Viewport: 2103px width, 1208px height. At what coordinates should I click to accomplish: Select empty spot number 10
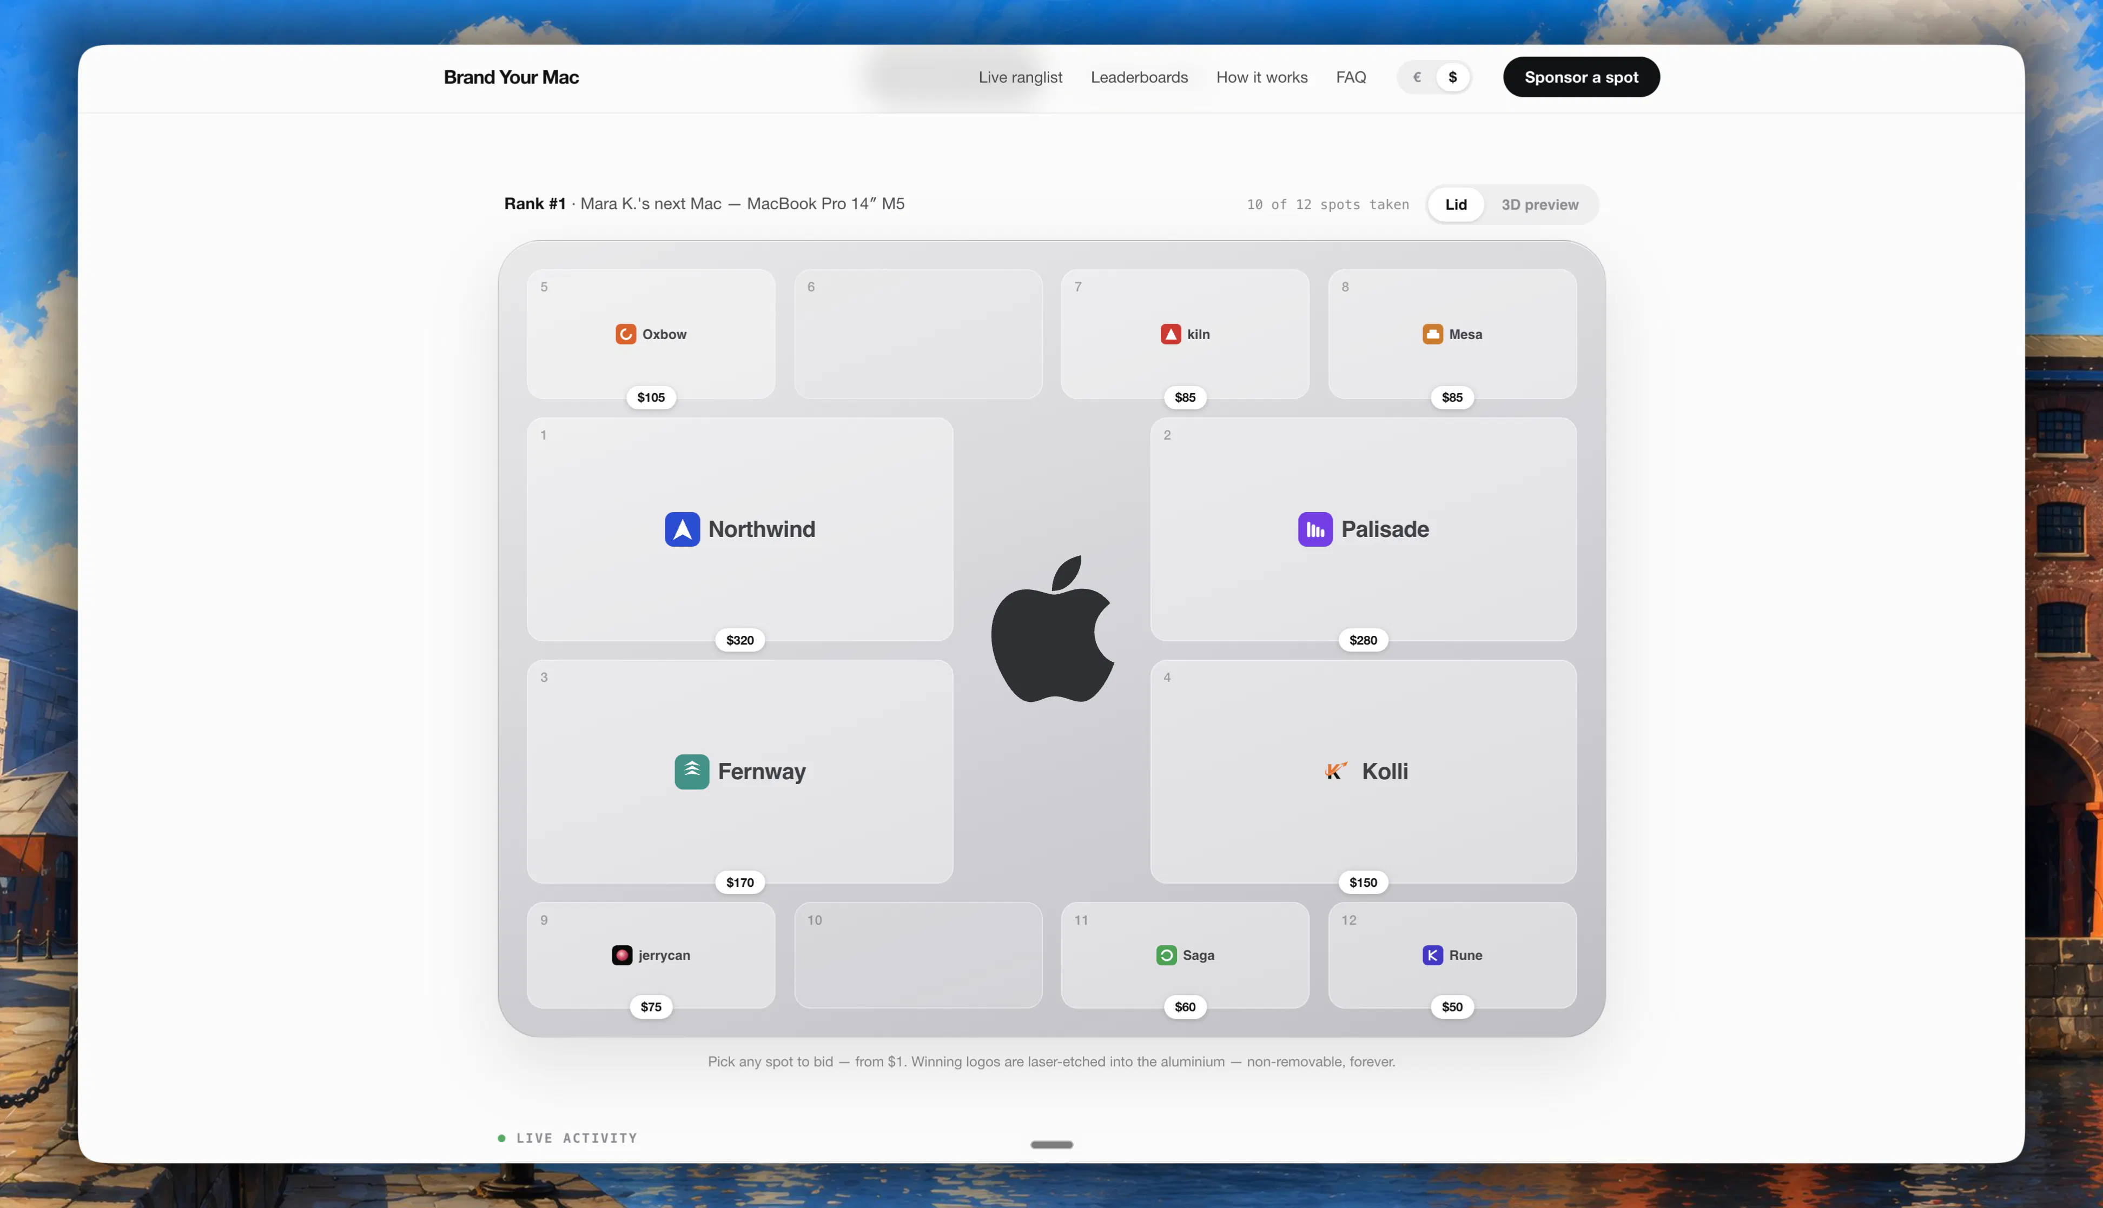click(918, 955)
